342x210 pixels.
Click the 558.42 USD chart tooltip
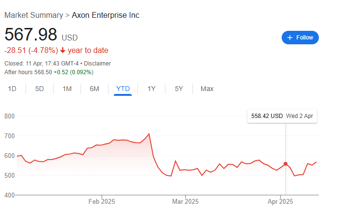click(x=282, y=116)
